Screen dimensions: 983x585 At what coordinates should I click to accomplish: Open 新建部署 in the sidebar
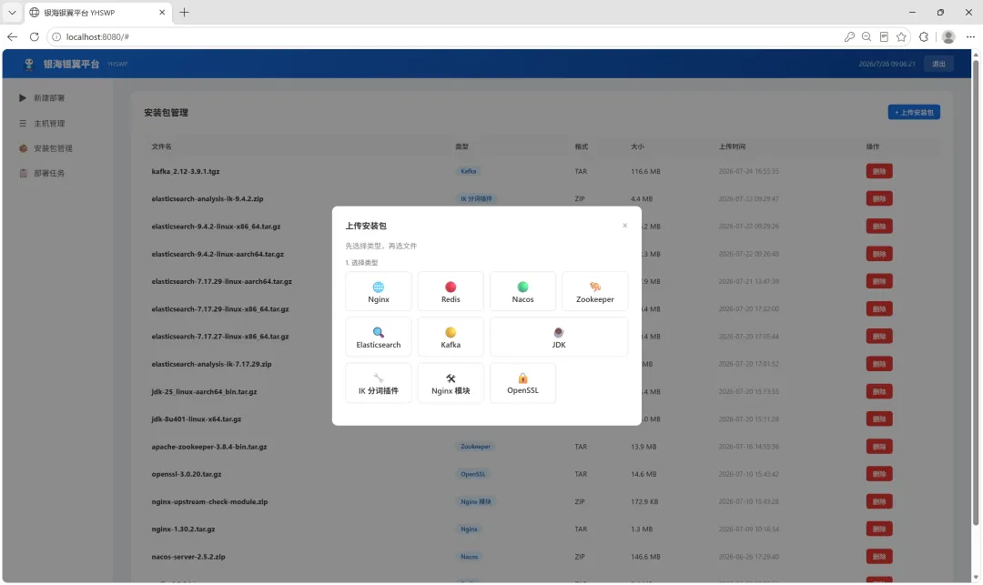pos(49,98)
